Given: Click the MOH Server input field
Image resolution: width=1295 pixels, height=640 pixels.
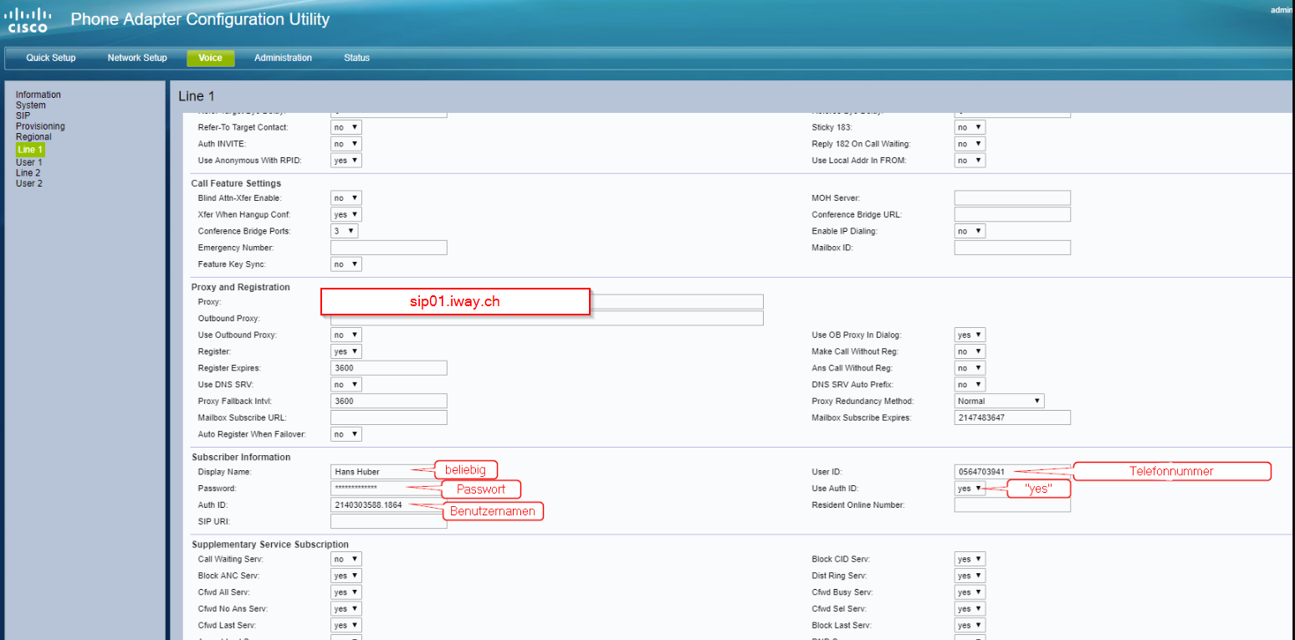Looking at the screenshot, I should point(1012,198).
